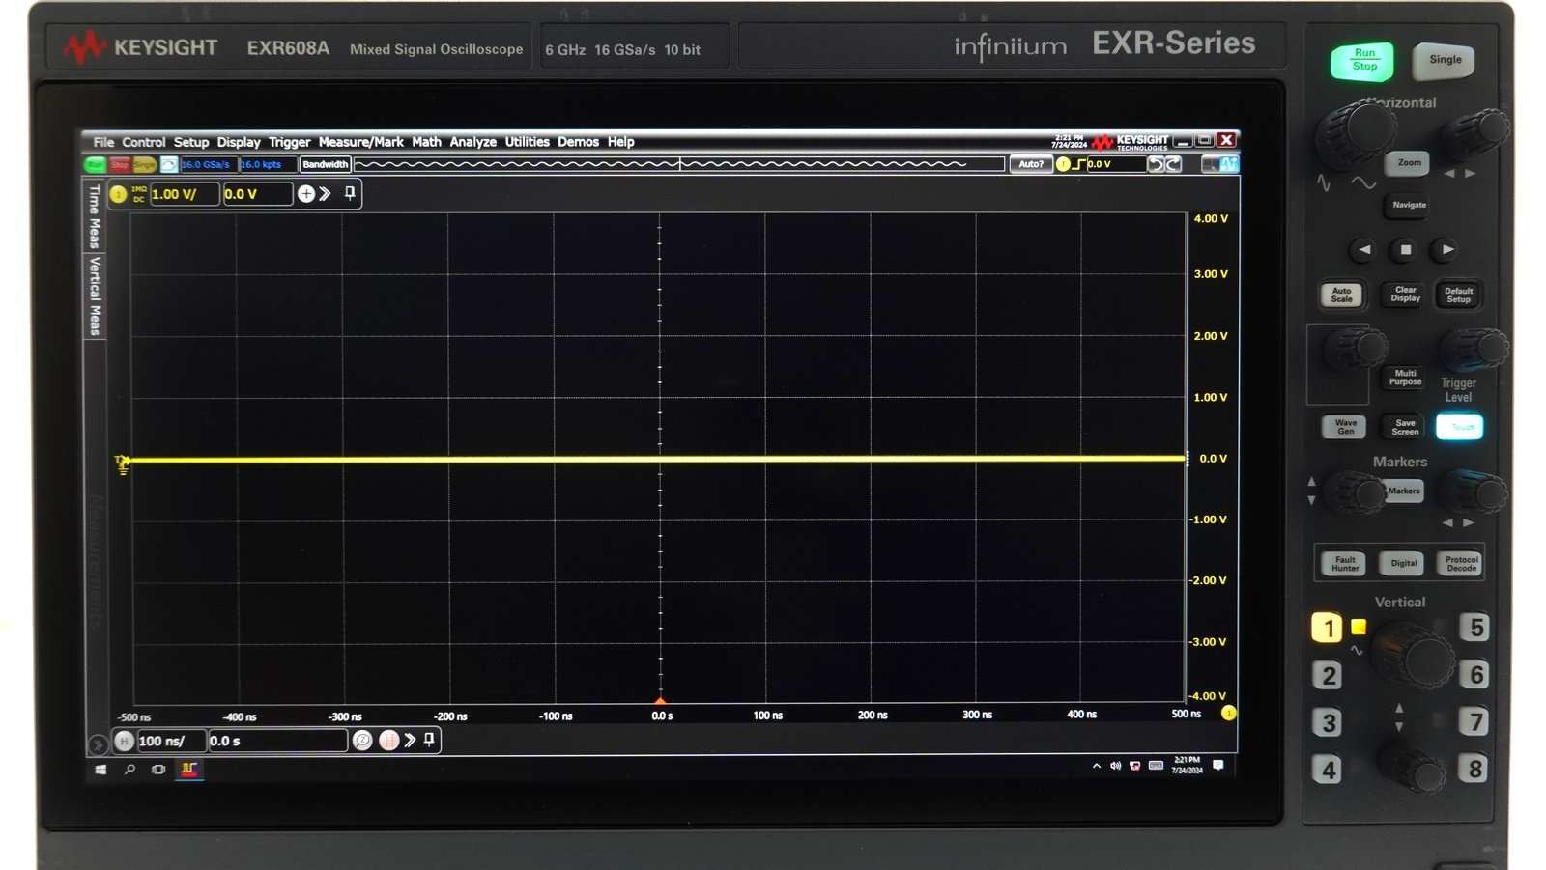Click the Windows Task View icon
This screenshot has height=870, width=1546.
158,770
